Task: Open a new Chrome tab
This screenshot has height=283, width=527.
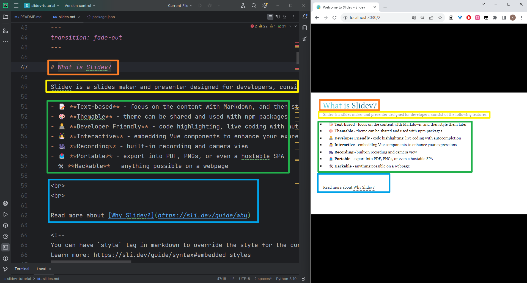Action: coord(385,7)
